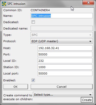Screen dimensions: 96x105
Task: Click the Create command to execute on children label
Action: 18,97
